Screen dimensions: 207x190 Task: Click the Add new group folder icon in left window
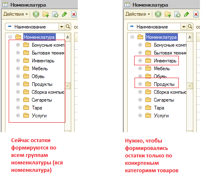(46, 14)
